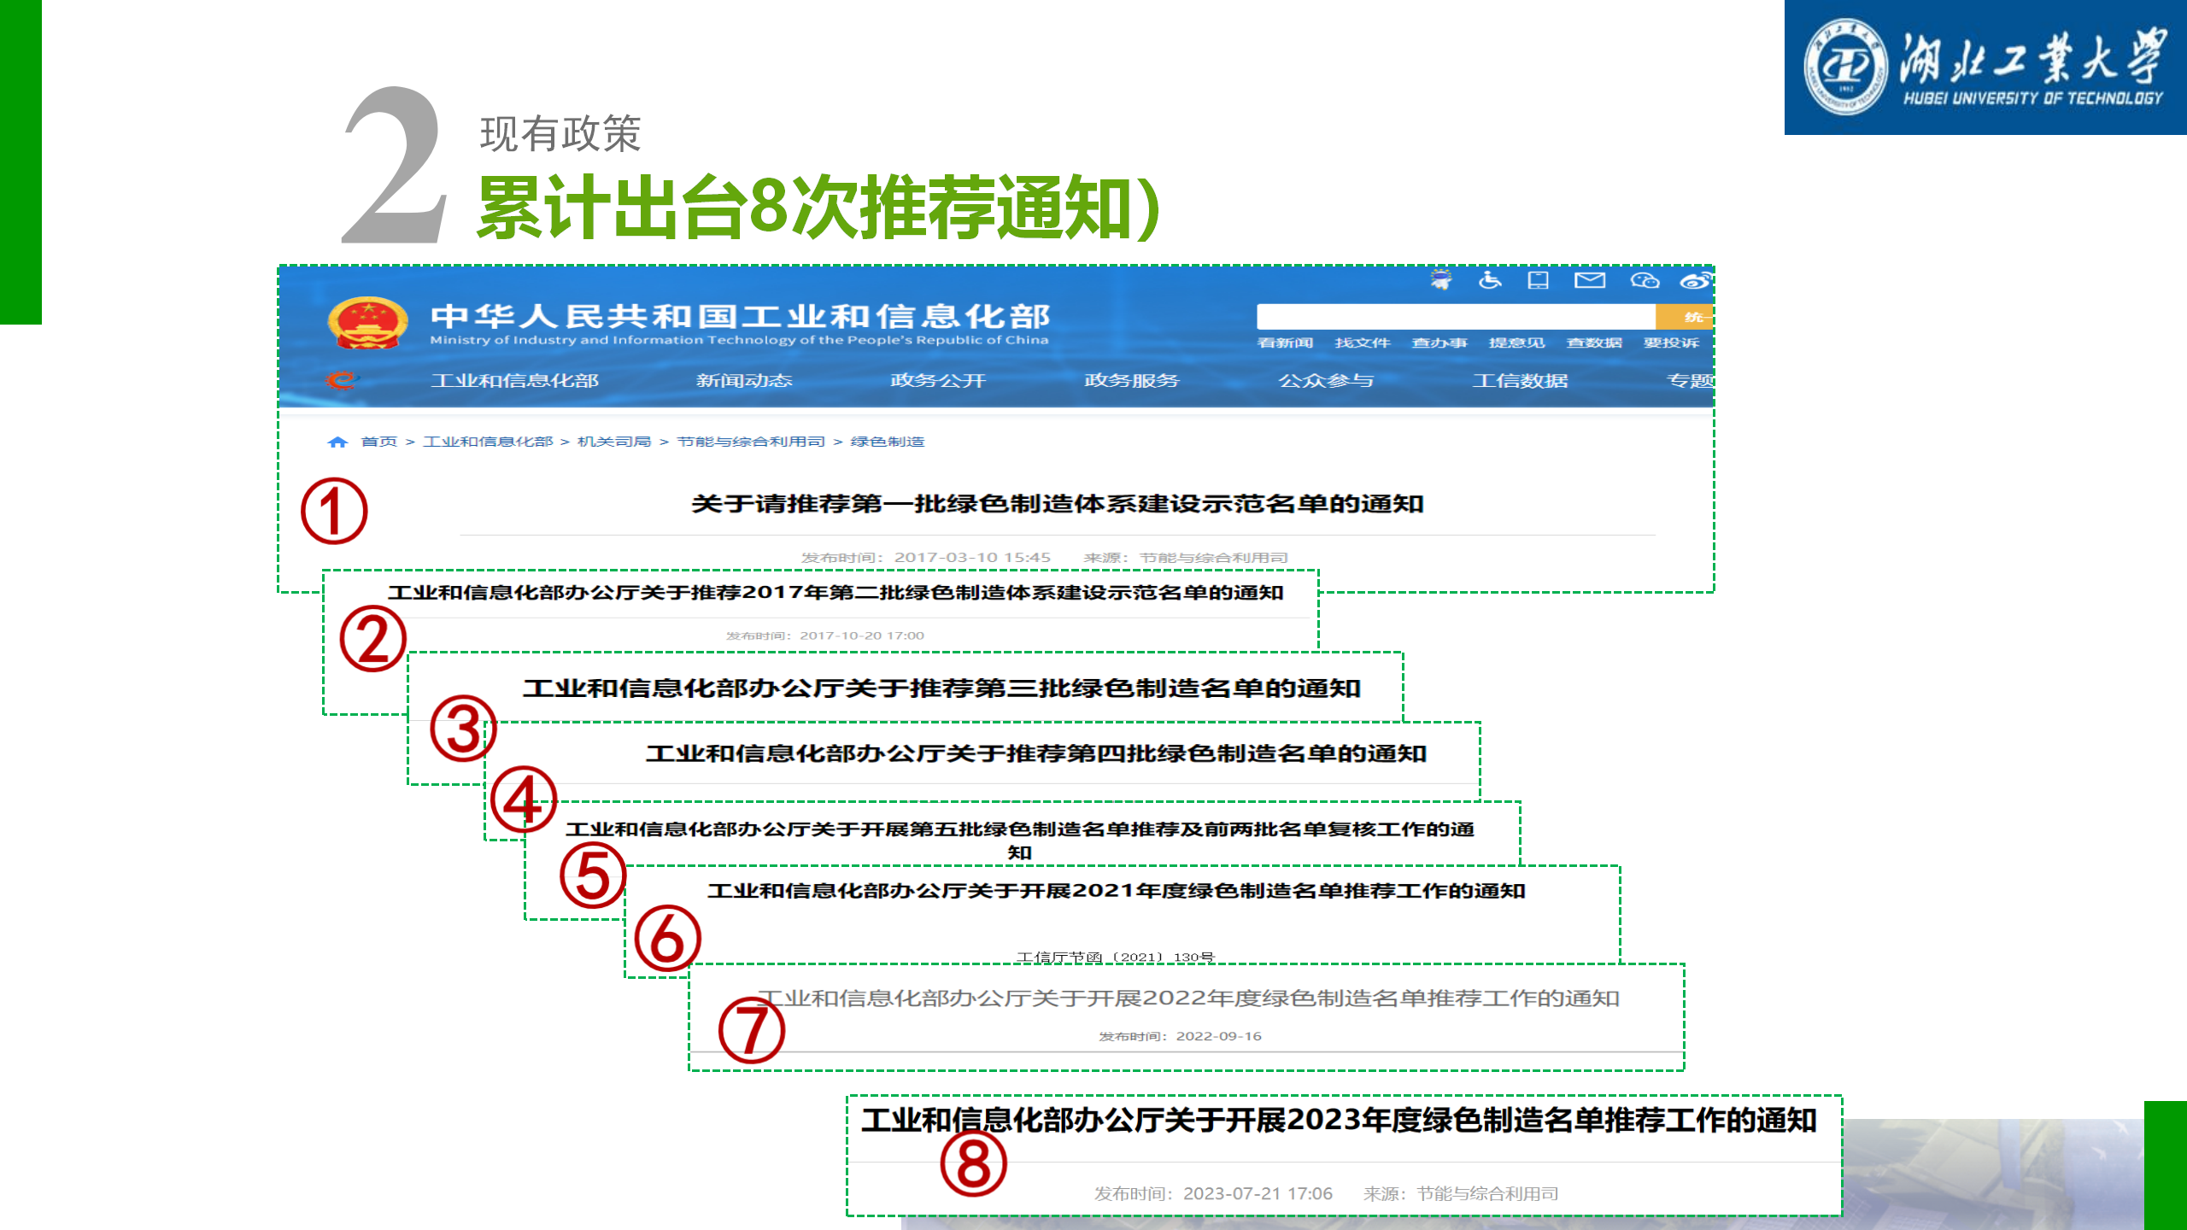Image resolution: width=2187 pixels, height=1230 pixels.
Task: Open the 要投诉 quick link
Action: pyautogui.click(x=1672, y=343)
